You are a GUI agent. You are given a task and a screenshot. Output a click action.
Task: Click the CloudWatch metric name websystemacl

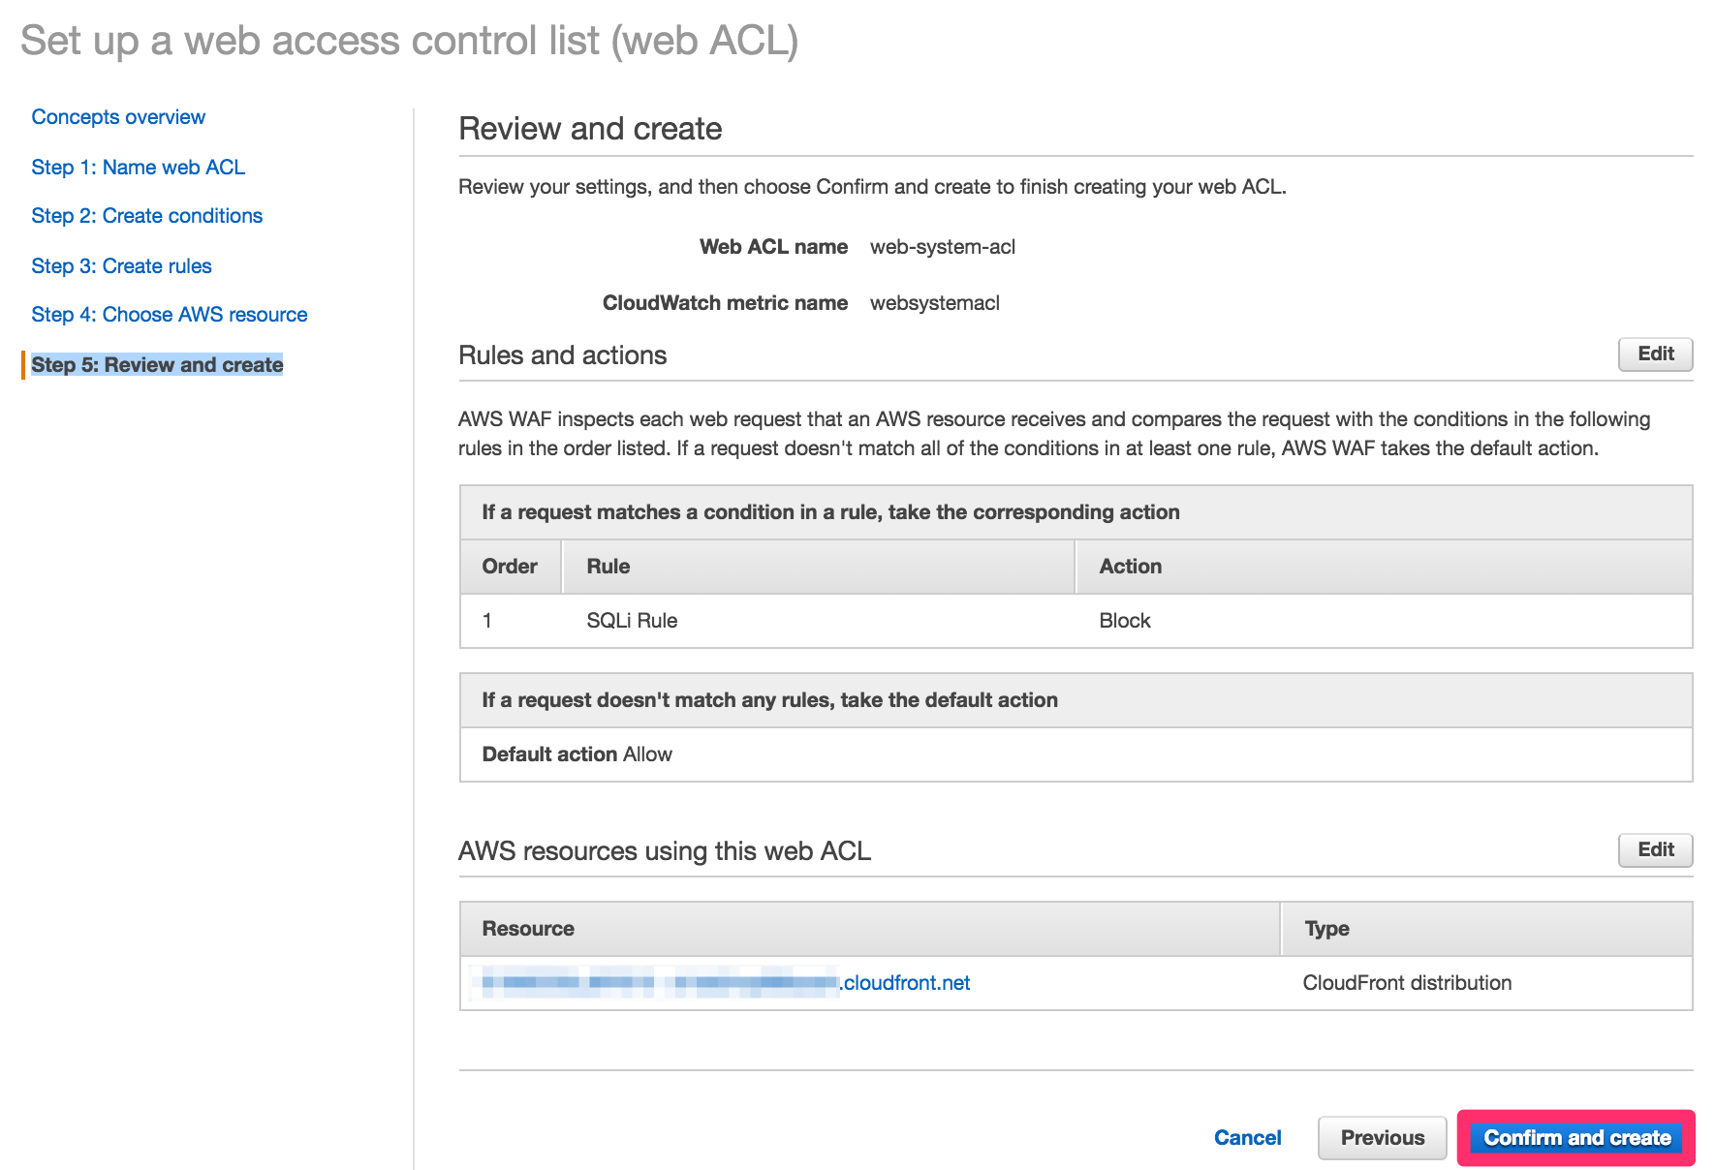click(x=936, y=302)
